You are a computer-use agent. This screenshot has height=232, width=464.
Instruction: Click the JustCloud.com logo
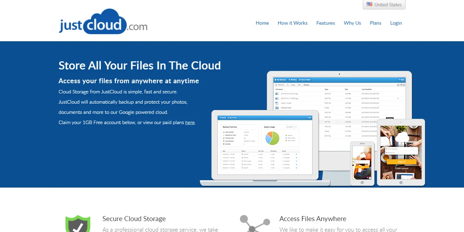pyautogui.click(x=103, y=22)
